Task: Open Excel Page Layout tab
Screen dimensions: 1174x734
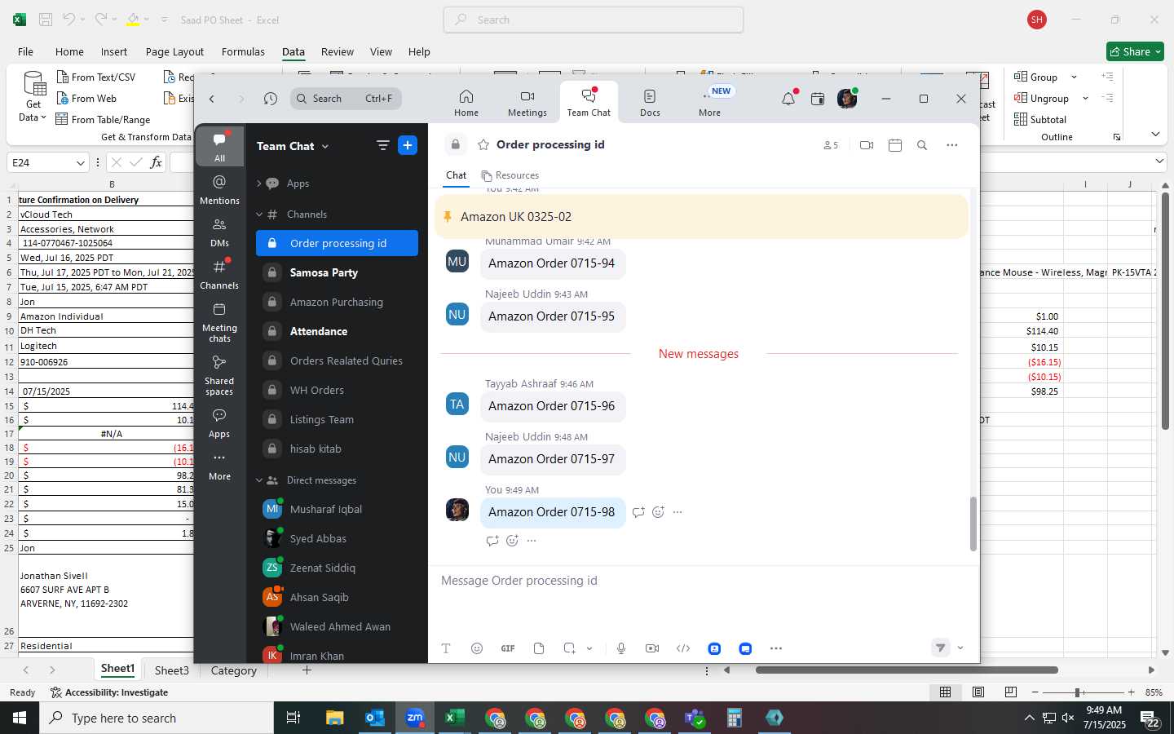Action: pos(174,51)
